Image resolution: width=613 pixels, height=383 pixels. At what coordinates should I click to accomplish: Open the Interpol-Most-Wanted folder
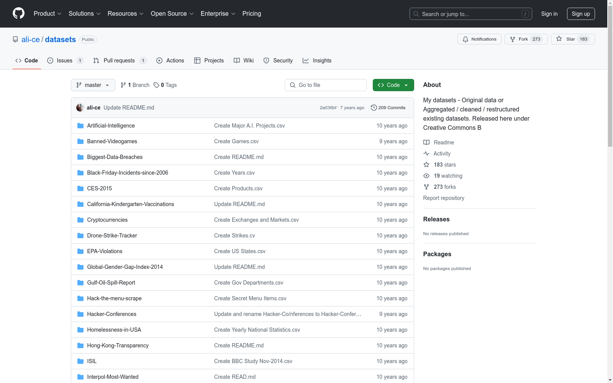tap(113, 377)
